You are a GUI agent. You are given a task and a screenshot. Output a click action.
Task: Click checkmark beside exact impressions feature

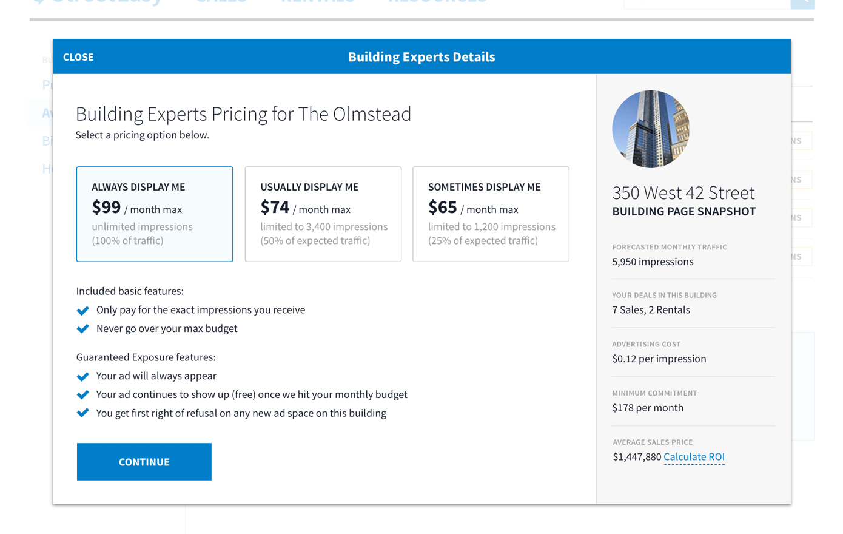[x=83, y=311]
